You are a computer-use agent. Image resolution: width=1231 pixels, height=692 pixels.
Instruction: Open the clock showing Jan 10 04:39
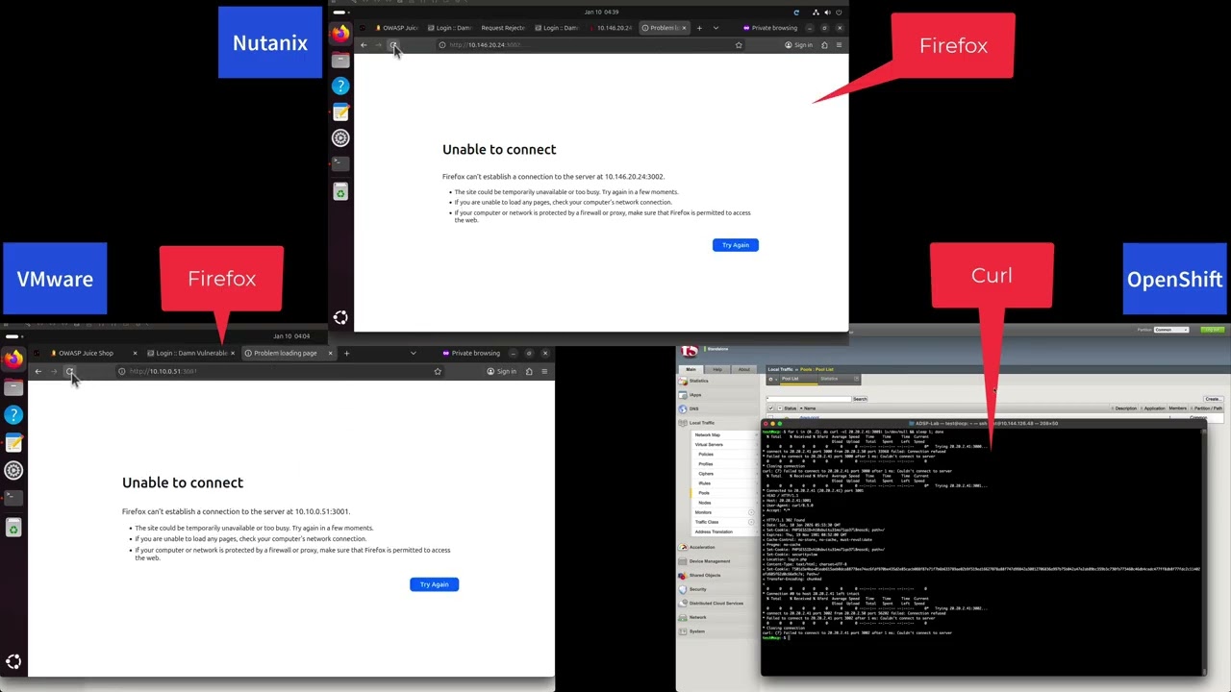[601, 12]
